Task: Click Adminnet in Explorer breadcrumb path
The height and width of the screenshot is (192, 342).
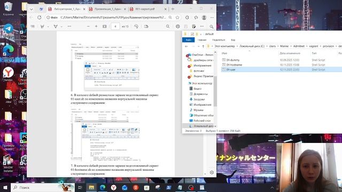Action: coord(299,46)
